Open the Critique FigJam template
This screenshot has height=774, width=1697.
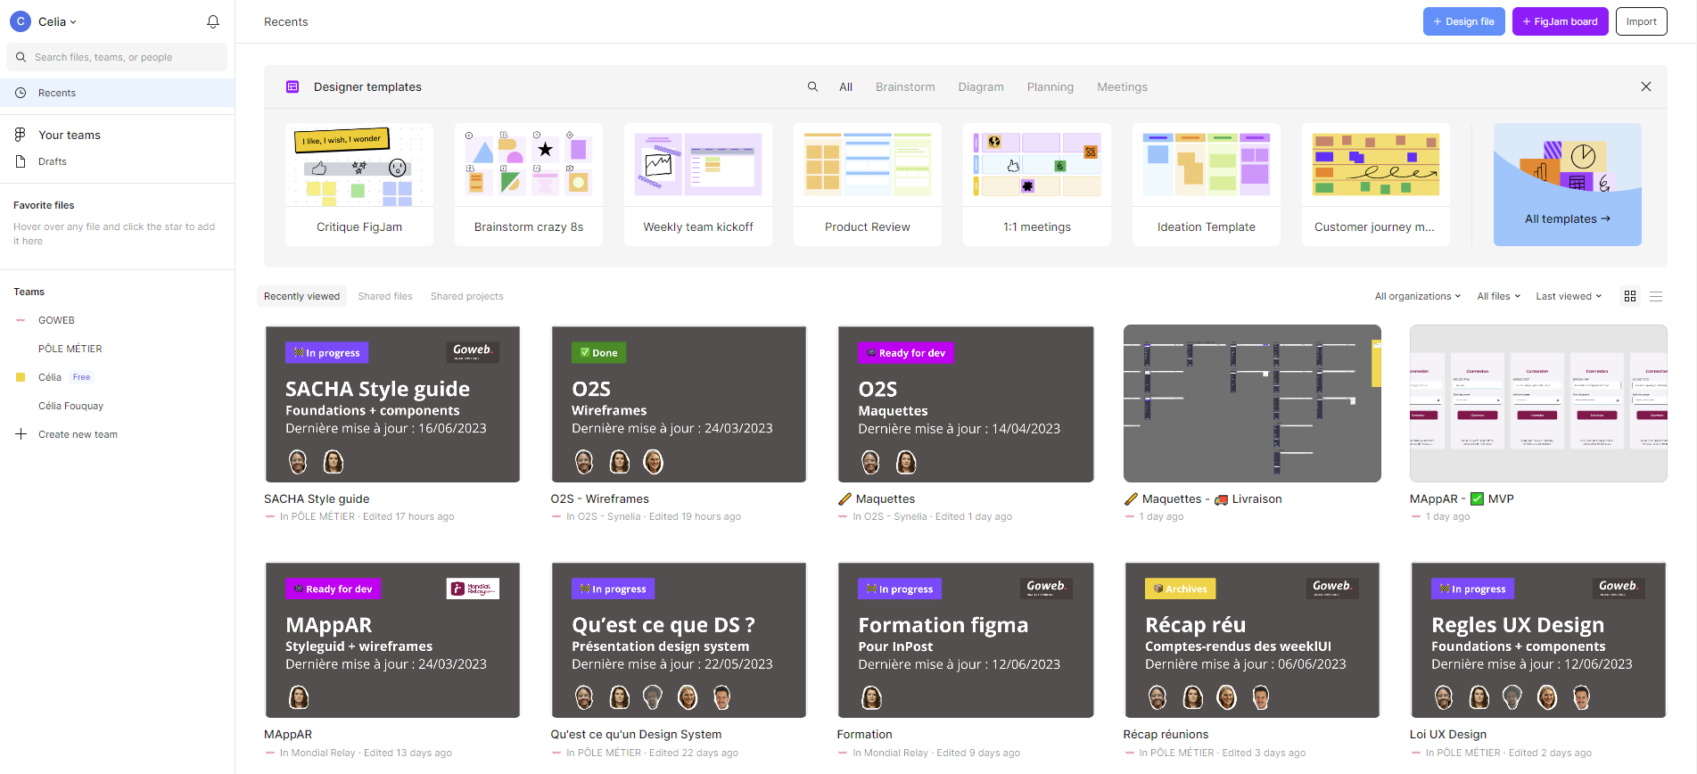pyautogui.click(x=359, y=185)
